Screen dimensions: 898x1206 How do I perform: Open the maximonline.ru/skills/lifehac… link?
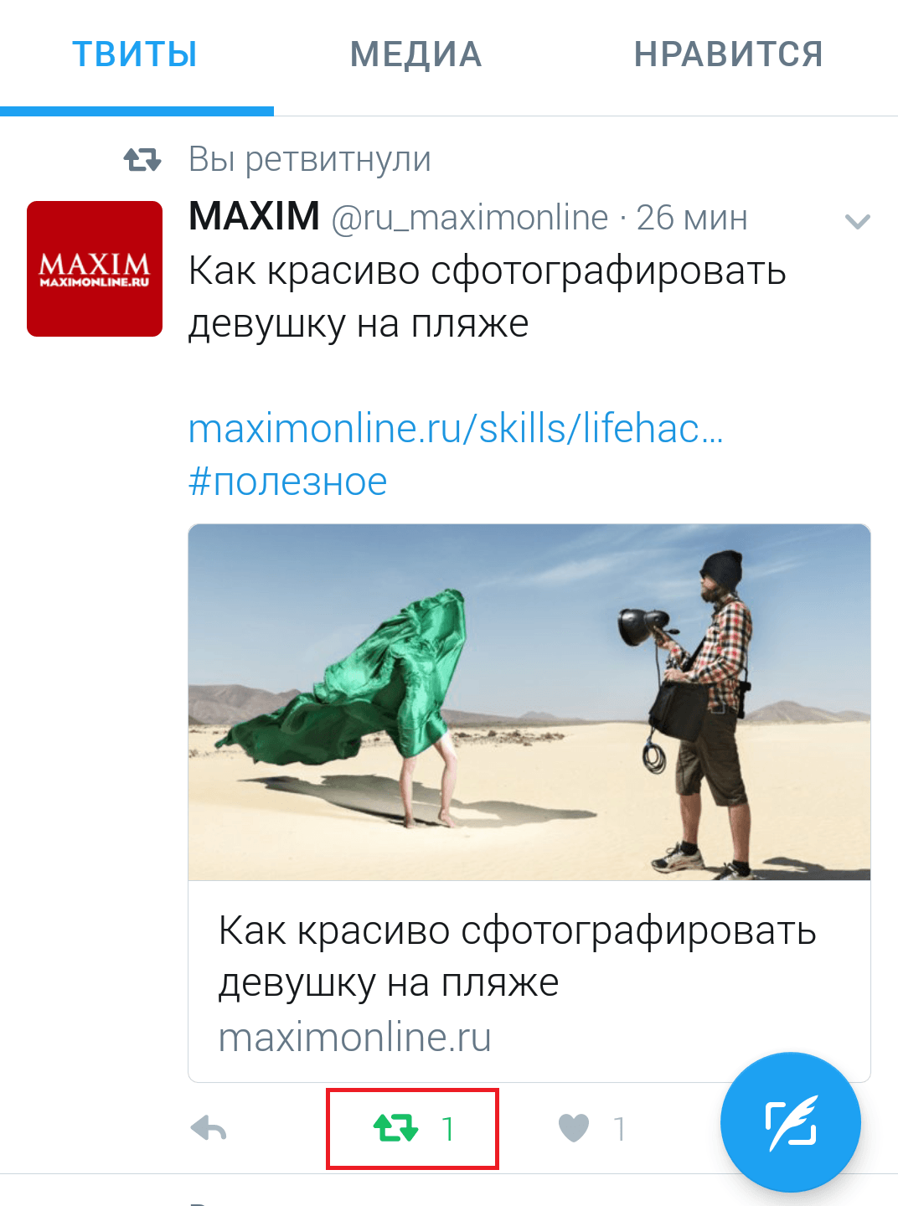[456, 428]
